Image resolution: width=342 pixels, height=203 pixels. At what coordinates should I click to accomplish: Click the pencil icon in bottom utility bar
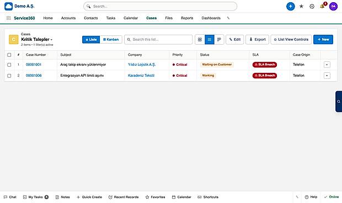tap(297, 197)
